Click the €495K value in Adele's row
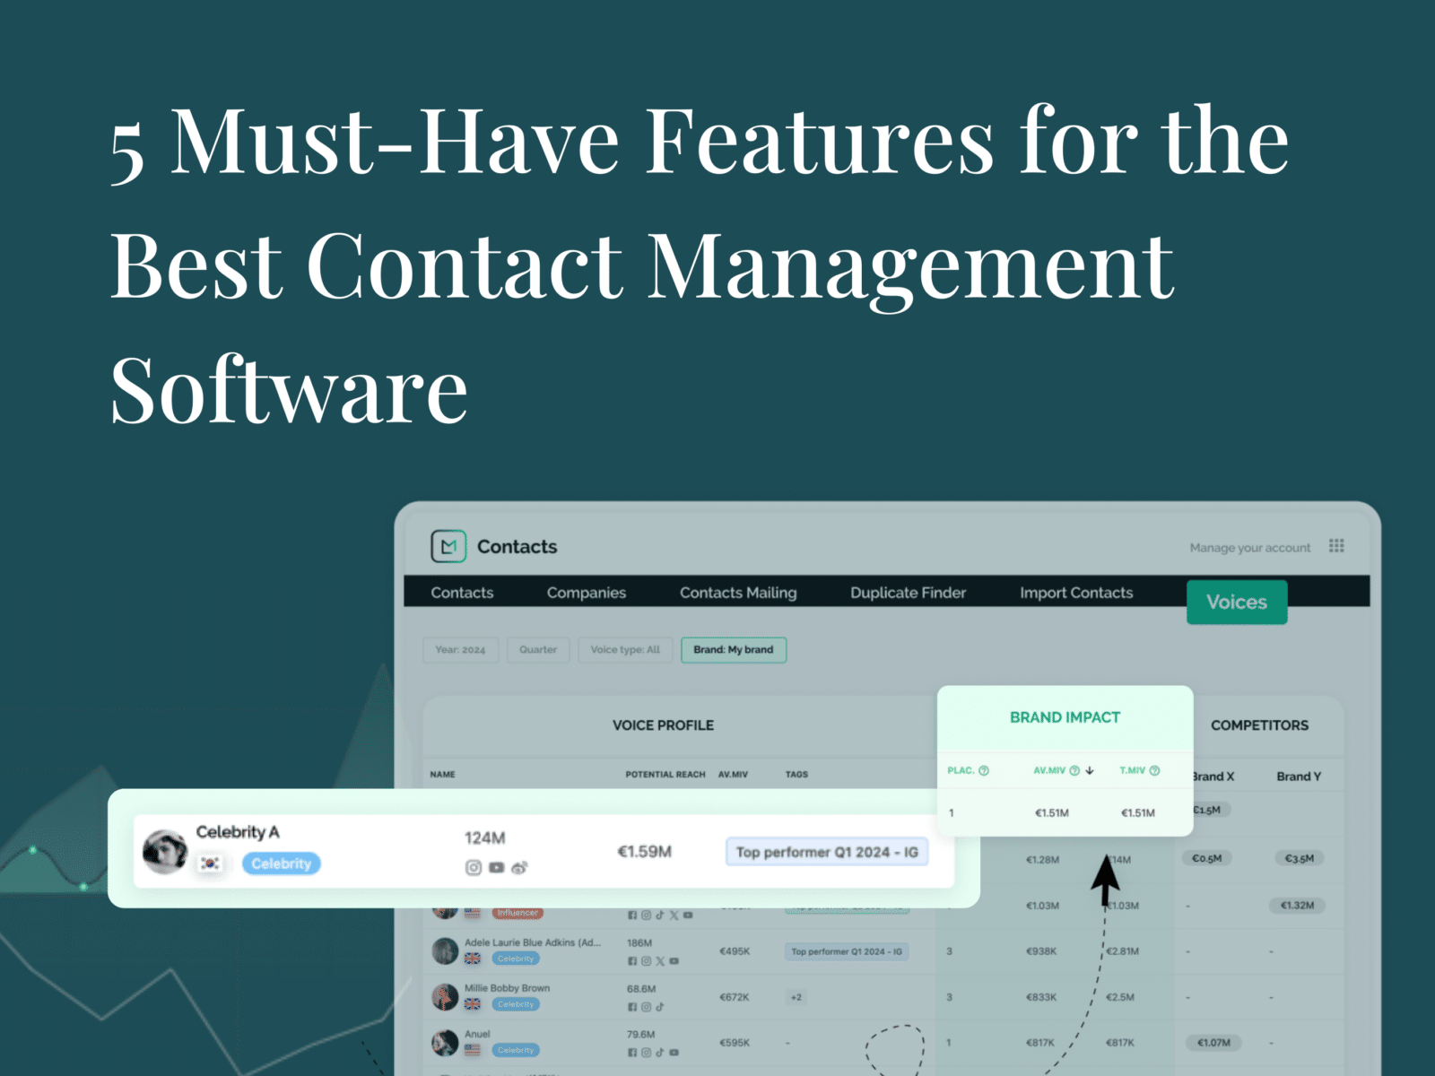1435x1076 pixels. point(735,951)
